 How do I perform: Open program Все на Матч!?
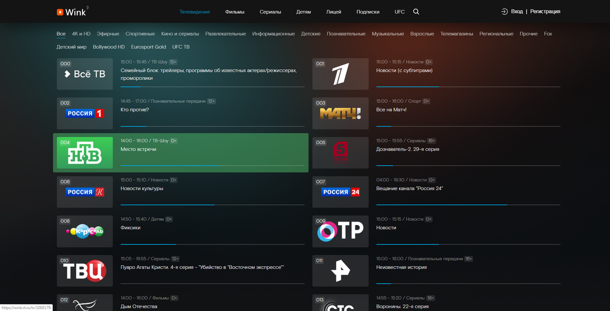391,110
